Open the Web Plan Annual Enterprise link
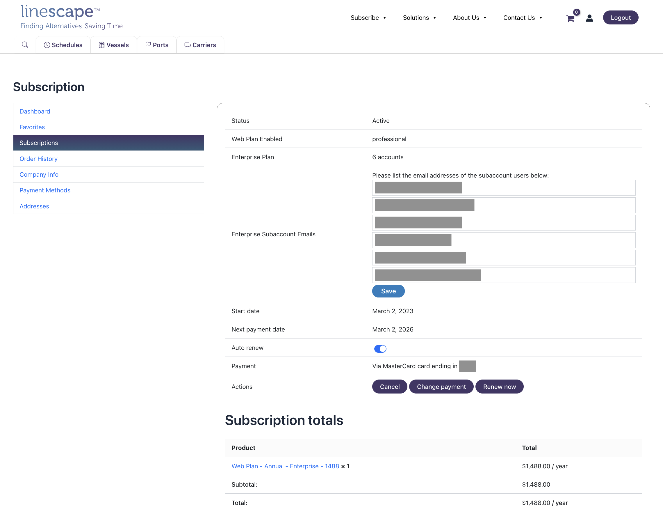663x521 pixels. (x=285, y=466)
